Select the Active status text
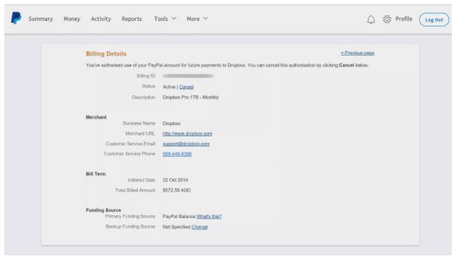Image resolution: width=459 pixels, height=261 pixels. [x=169, y=87]
